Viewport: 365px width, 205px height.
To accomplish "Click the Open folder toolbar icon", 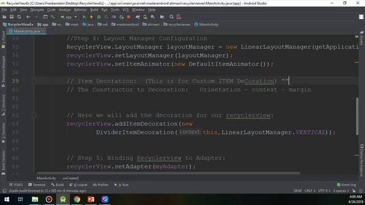I will pyautogui.click(x=4, y=17).
